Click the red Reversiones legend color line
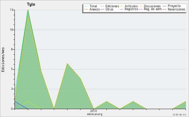This screenshot has width=189, height=117. tap(164, 9)
